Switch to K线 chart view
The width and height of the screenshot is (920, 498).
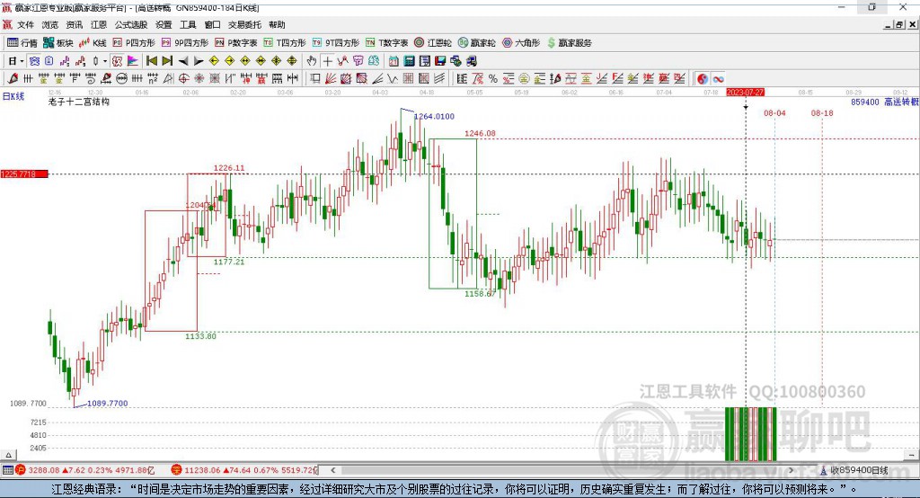click(93, 43)
